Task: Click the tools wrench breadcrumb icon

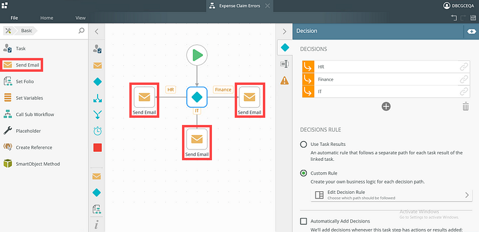Action: 8,30
